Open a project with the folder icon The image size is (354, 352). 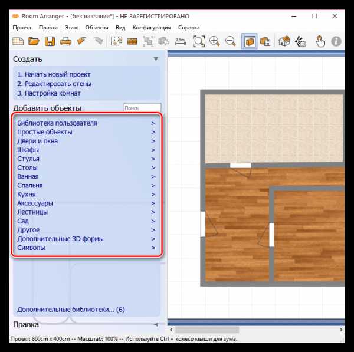tap(34, 41)
